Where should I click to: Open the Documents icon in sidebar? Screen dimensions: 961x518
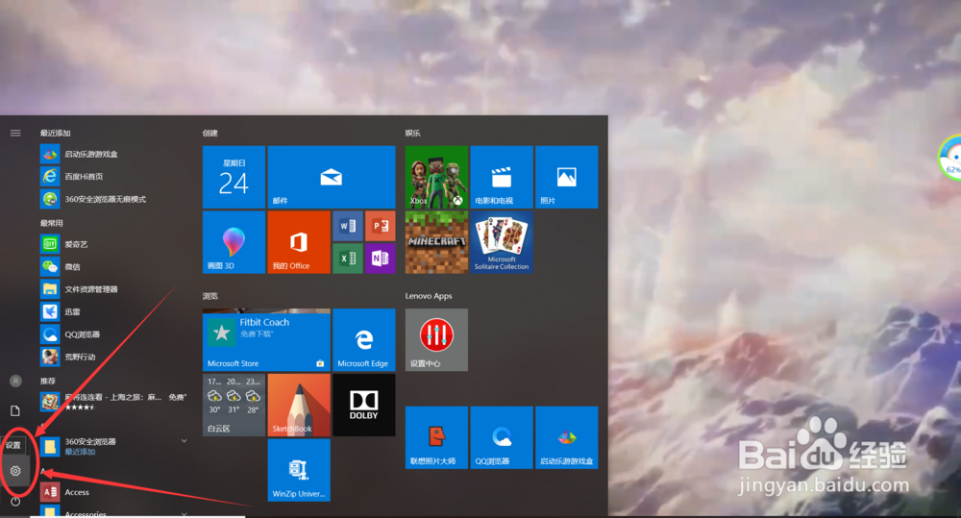15,410
